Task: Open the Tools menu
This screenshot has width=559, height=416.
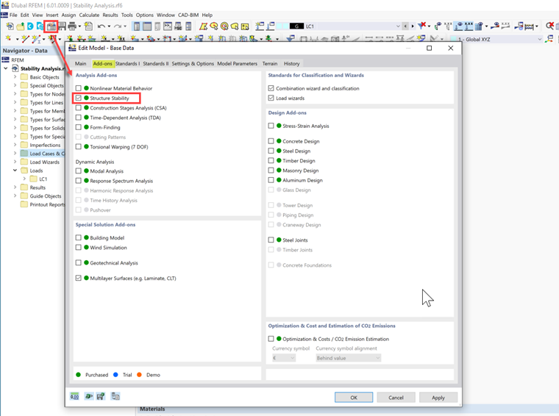Action: pos(127,15)
